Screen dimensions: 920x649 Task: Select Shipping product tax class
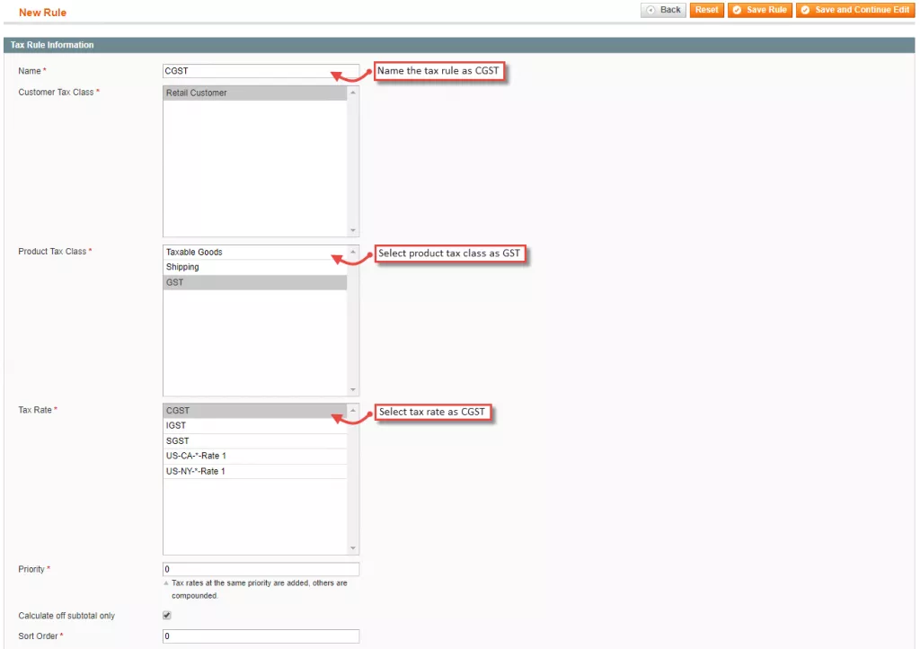pyautogui.click(x=254, y=267)
